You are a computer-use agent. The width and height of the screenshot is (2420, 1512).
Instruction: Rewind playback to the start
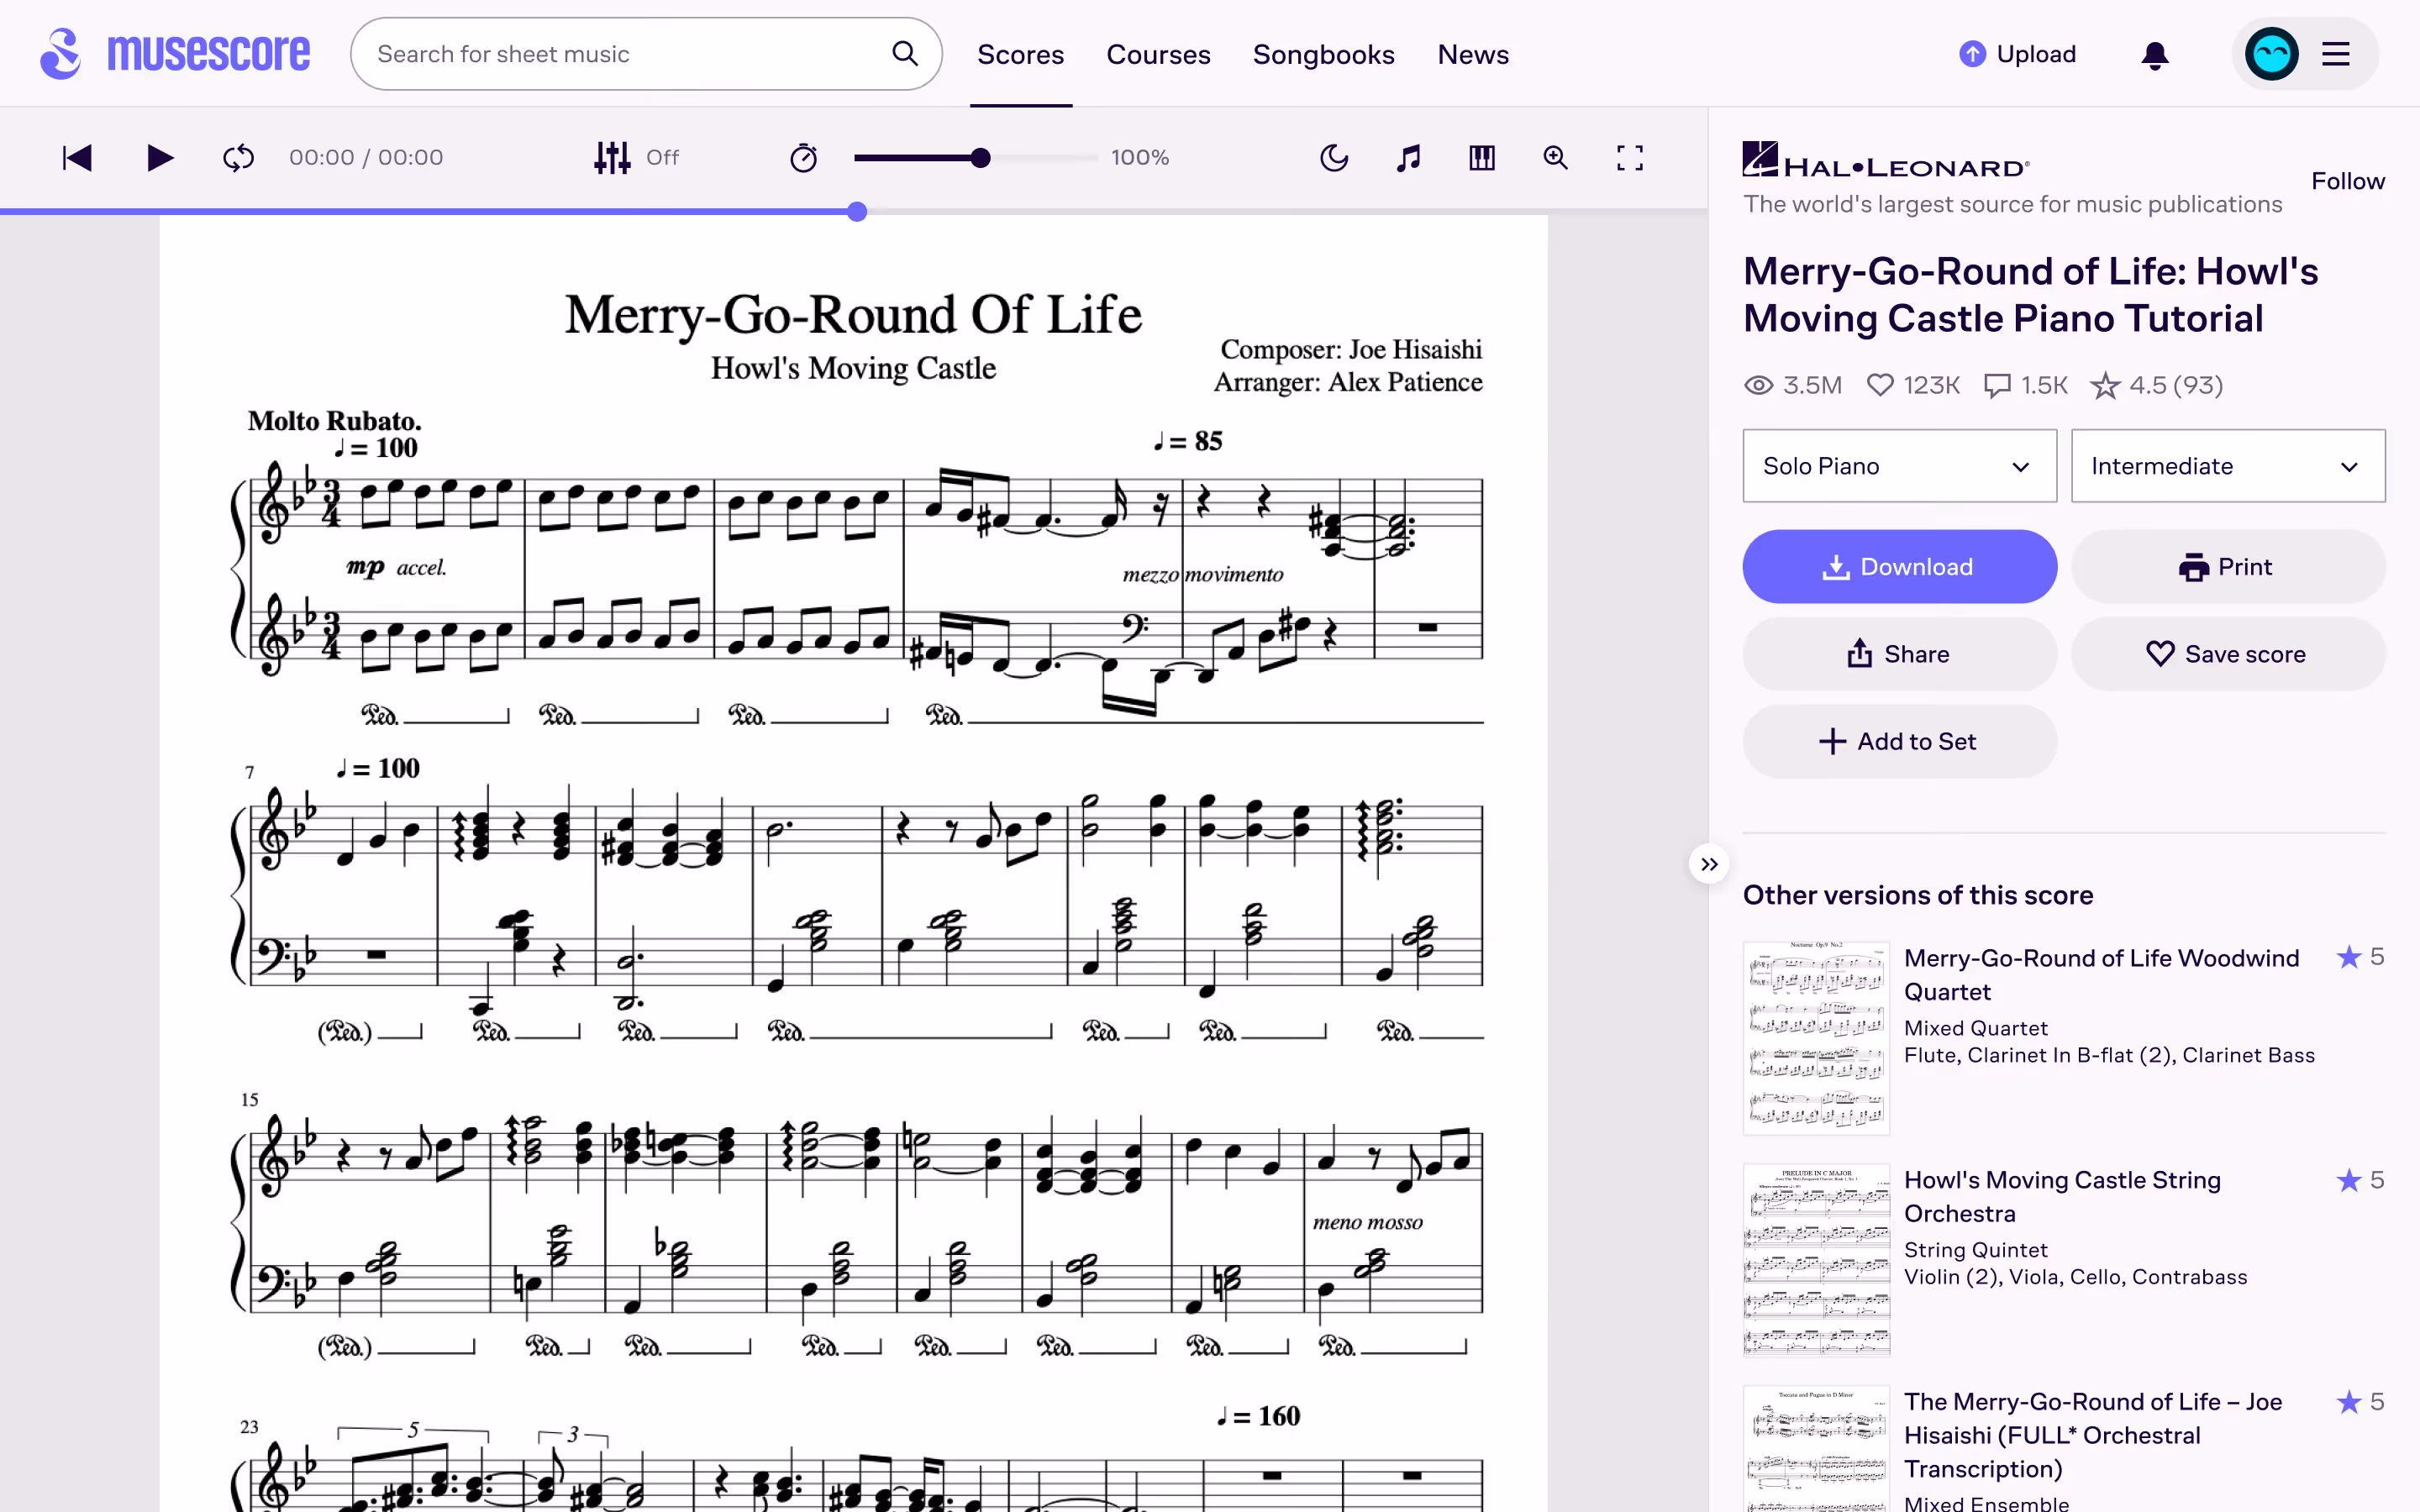point(77,158)
